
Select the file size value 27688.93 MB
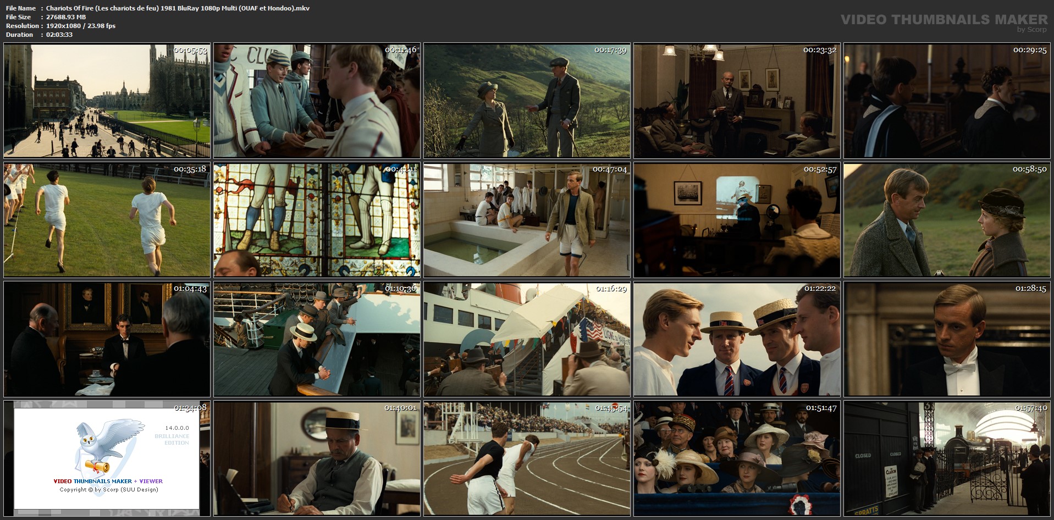pyautogui.click(x=66, y=17)
